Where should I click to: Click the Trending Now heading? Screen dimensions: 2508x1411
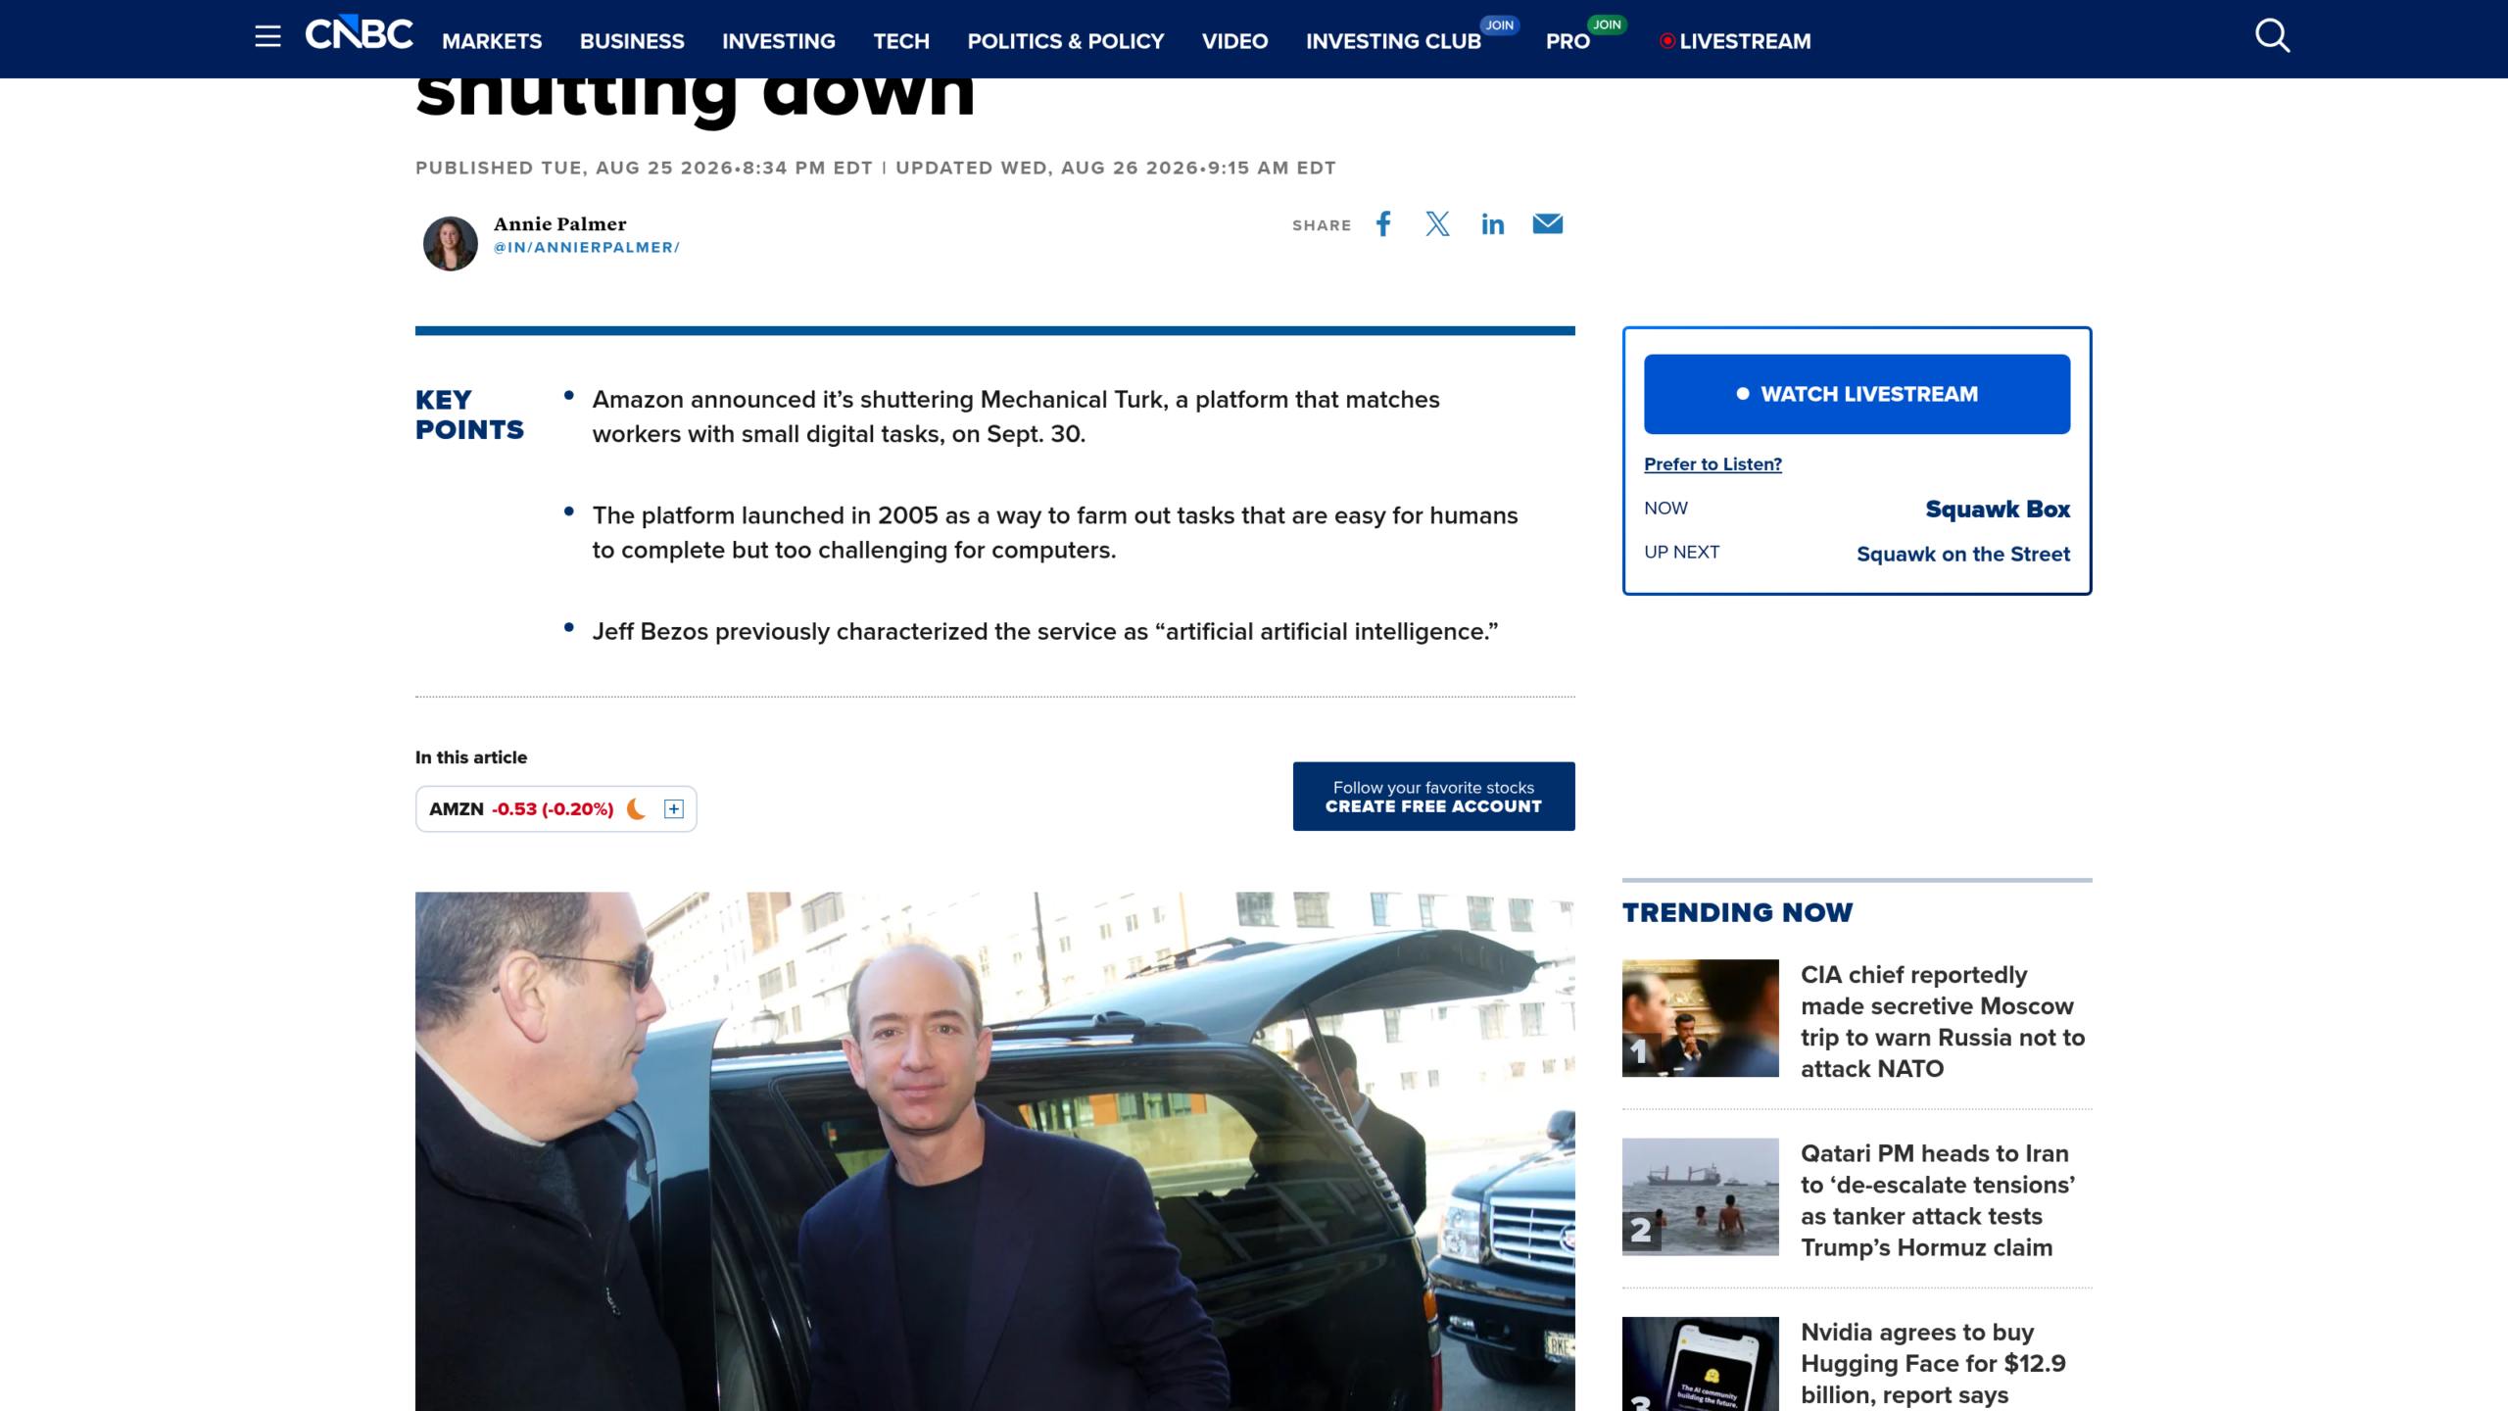point(1737,912)
